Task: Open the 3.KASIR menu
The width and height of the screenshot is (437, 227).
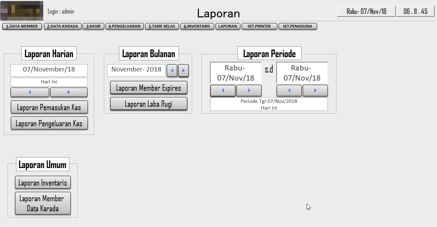Action: [93, 26]
